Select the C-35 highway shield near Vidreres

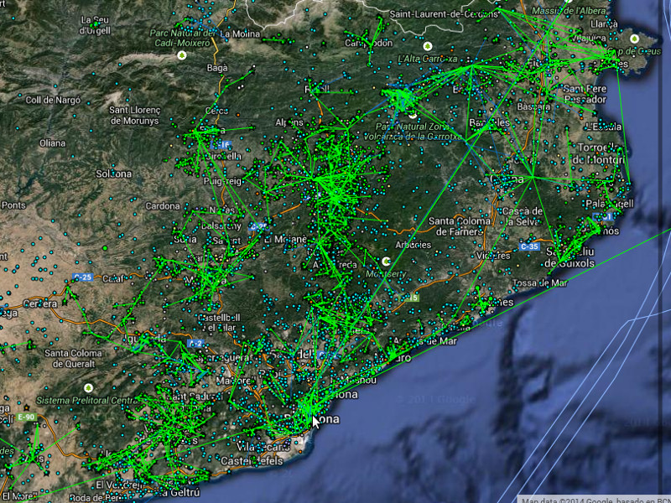530,246
